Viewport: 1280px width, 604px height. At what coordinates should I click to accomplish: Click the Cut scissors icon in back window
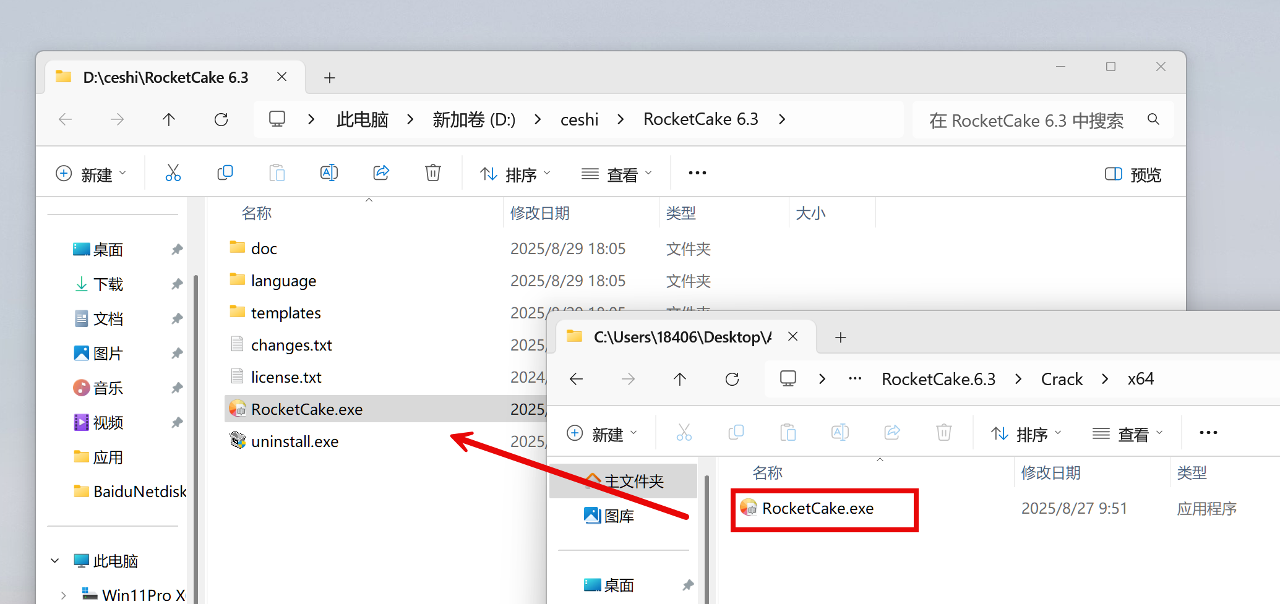pos(173,173)
